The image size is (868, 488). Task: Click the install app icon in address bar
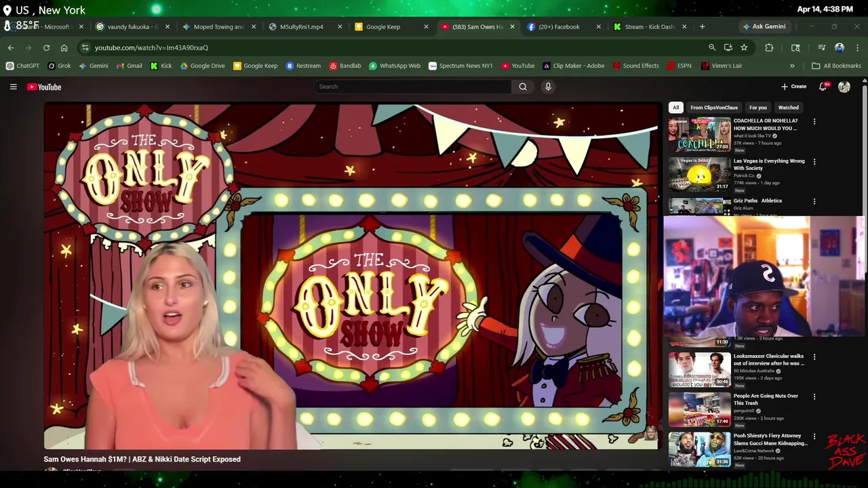point(728,47)
